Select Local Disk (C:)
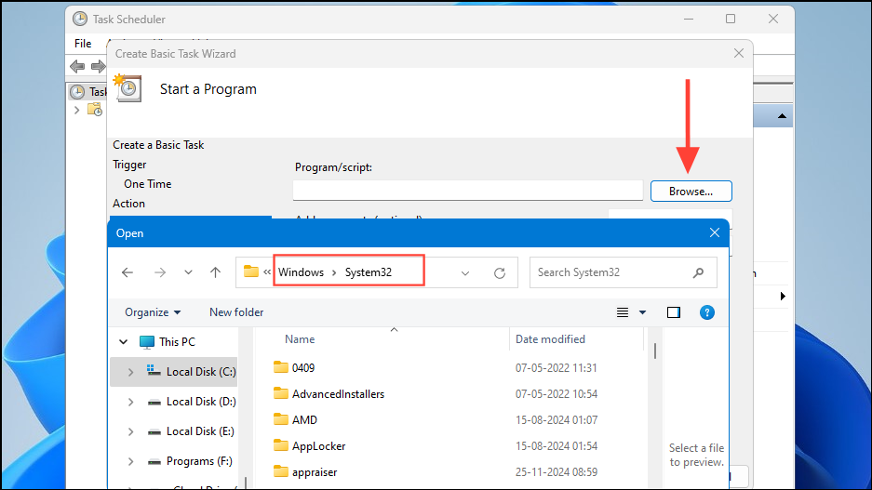Screen dimensions: 872x490 [x=192, y=372]
